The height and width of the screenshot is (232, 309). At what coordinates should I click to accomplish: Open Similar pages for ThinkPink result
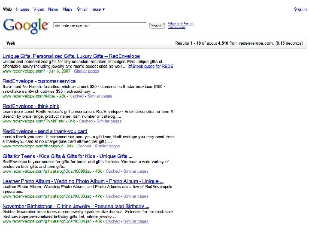[x=109, y=121]
